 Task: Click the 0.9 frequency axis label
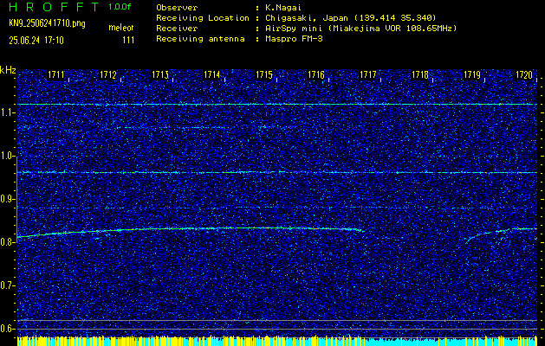[x=8, y=199]
